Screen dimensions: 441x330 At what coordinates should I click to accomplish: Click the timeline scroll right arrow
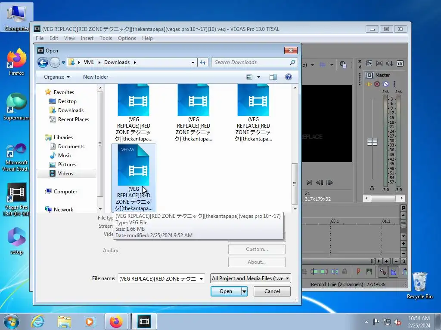pyautogui.click(x=379, y=261)
